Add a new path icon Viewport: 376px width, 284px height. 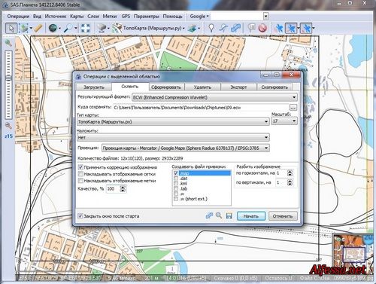pyautogui.click(x=223, y=28)
